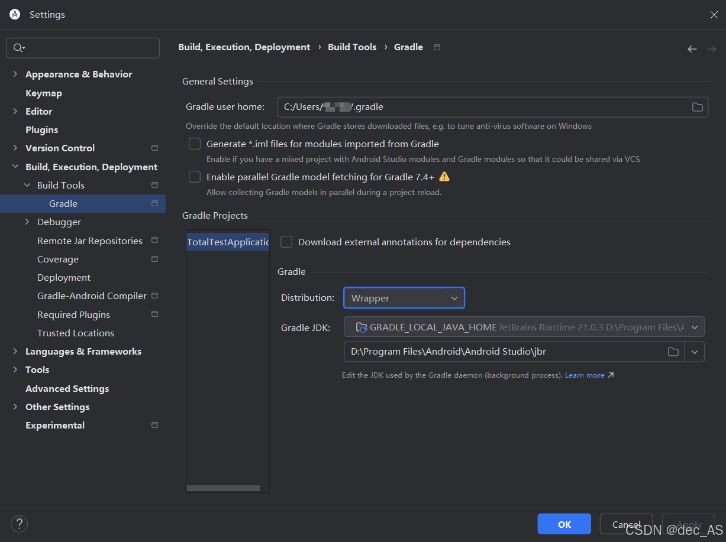Select Gradle-Android Compiler in the sidebar
Viewport: 726px width, 542px height.
pos(92,296)
